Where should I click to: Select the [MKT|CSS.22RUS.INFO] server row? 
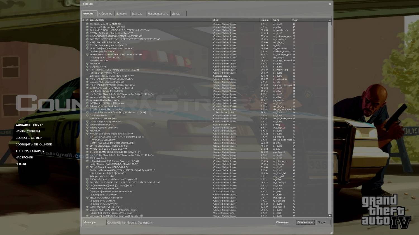(205, 143)
